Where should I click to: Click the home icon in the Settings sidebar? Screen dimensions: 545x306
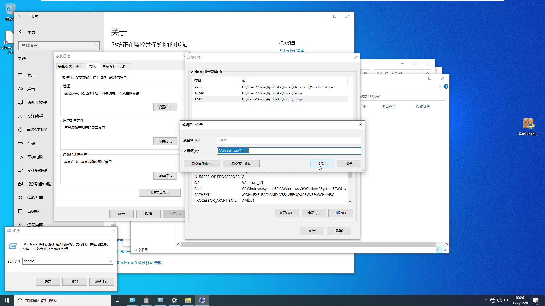coord(21,32)
